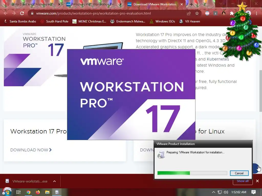Open the volume control tray icon
The width and height of the screenshot is (262, 196).
coord(226,192)
